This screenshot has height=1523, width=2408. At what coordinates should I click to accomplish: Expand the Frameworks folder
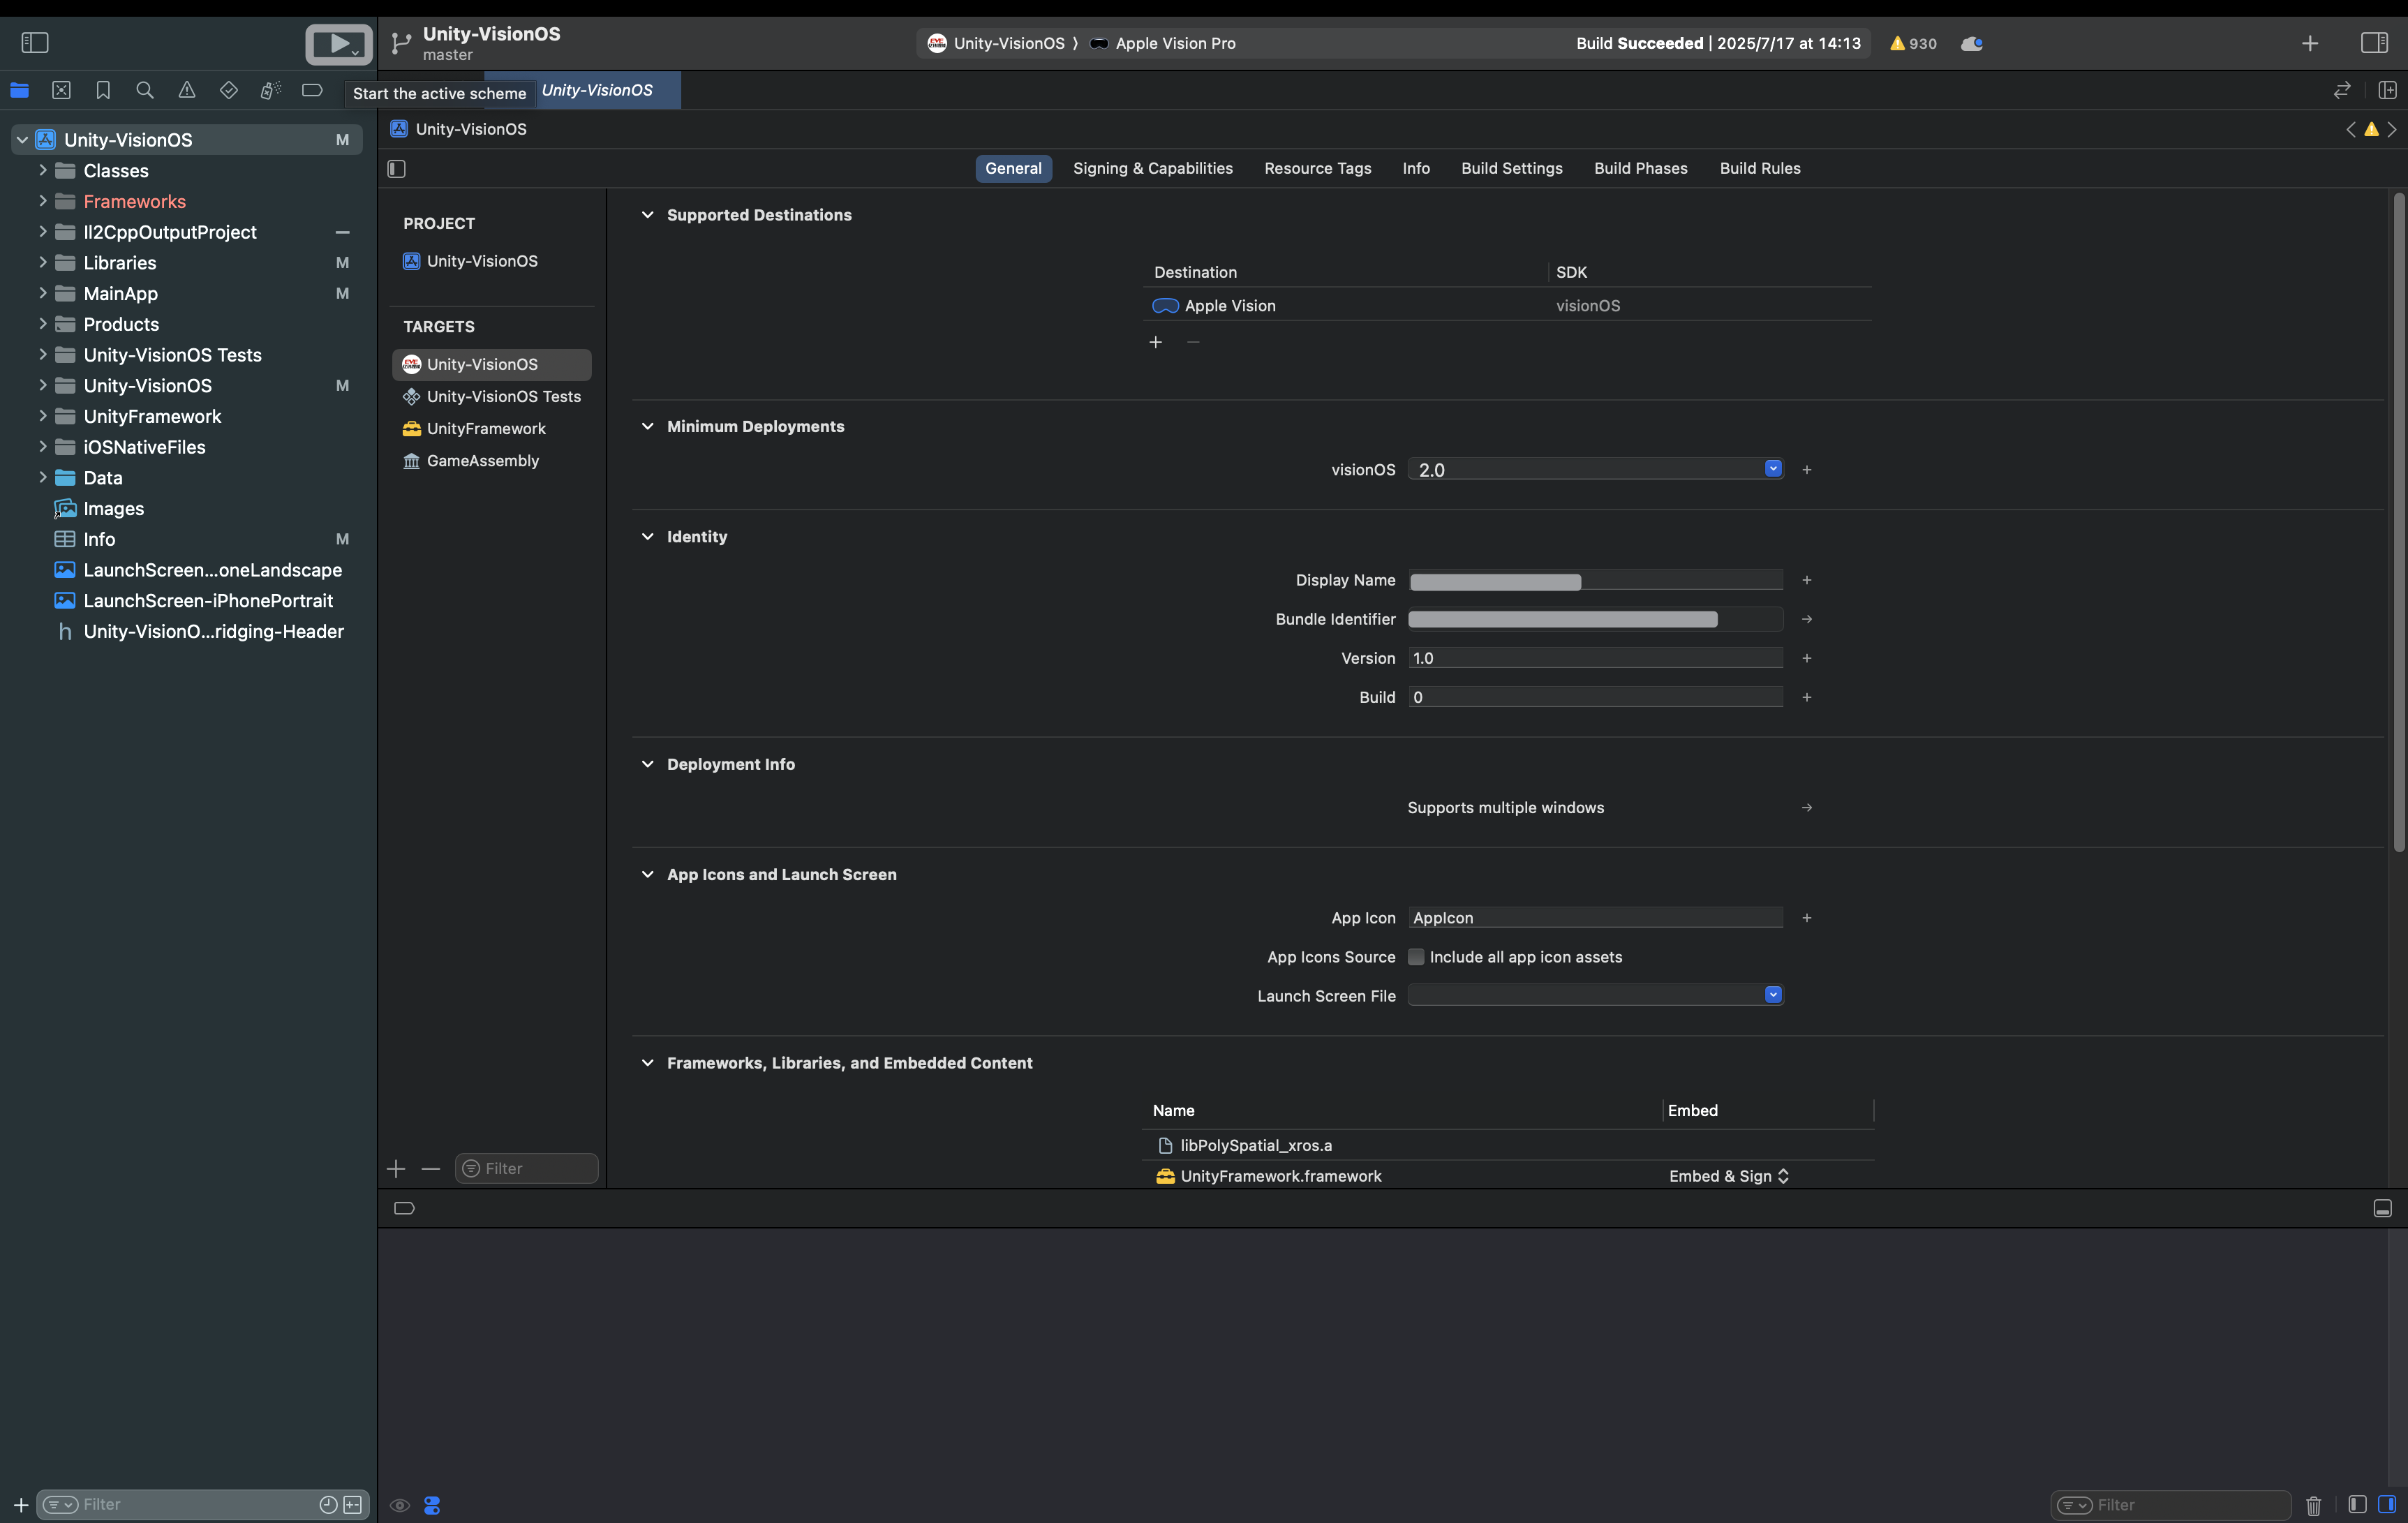tap(42, 201)
